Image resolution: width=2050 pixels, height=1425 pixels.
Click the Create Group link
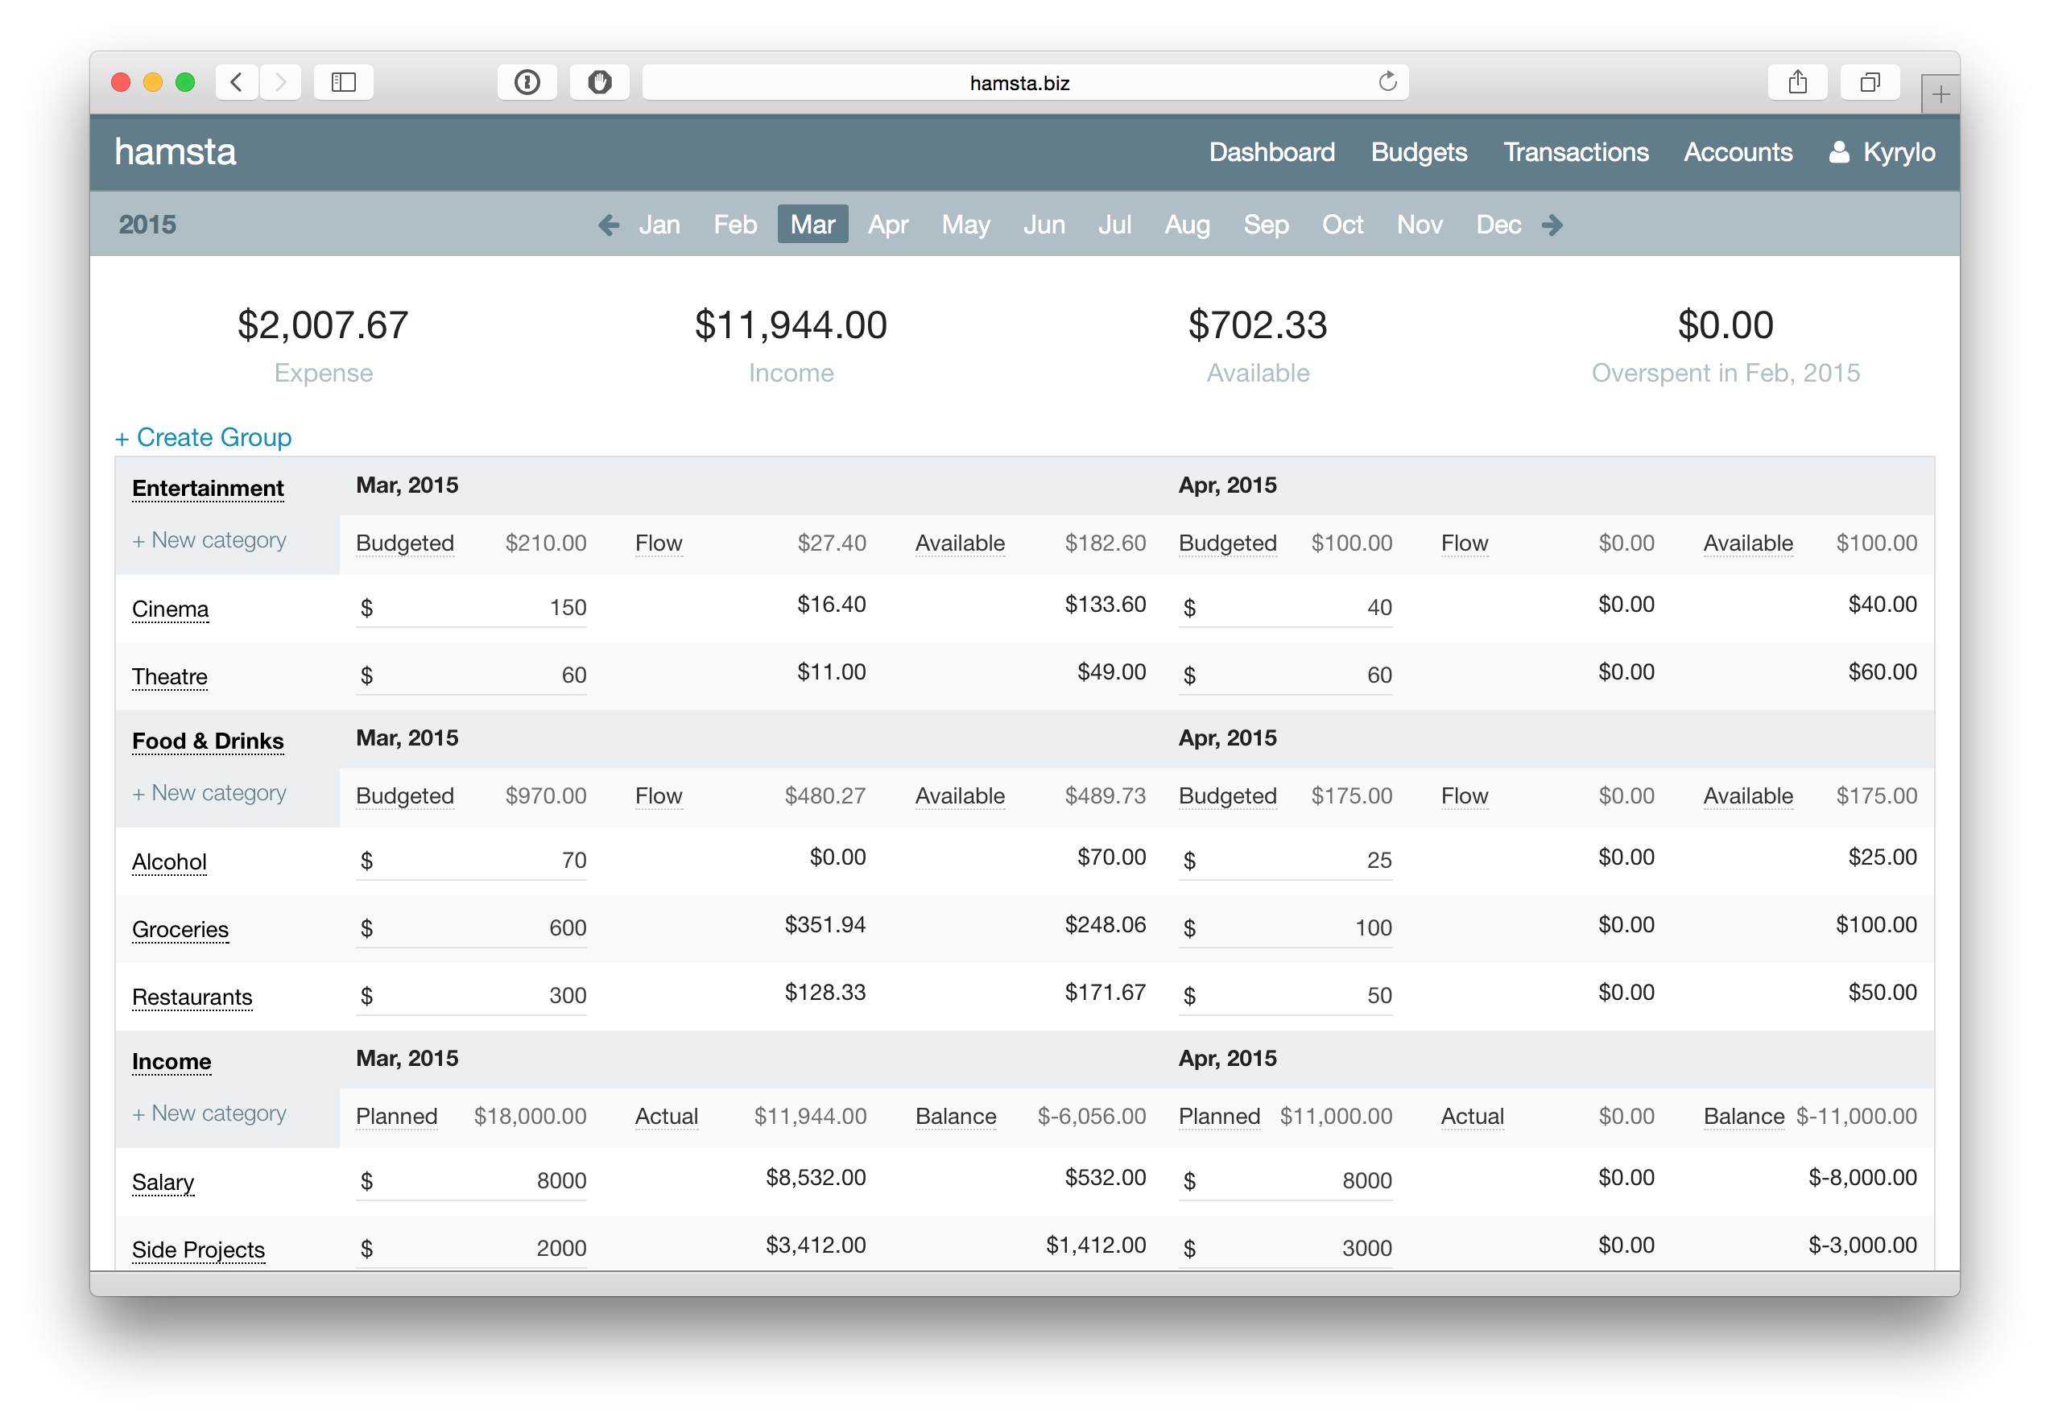point(204,437)
